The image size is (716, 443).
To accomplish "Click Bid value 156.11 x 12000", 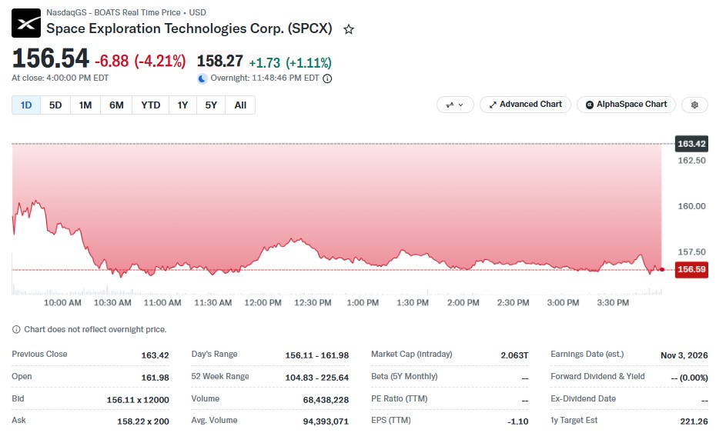I will [138, 400].
